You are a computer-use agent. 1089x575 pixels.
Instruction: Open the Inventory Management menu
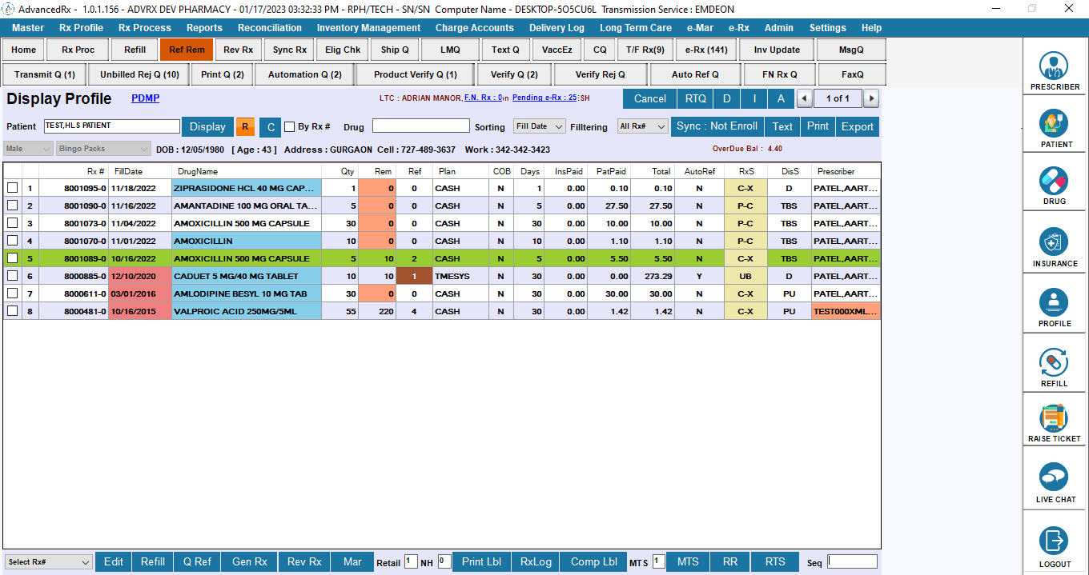coord(368,28)
